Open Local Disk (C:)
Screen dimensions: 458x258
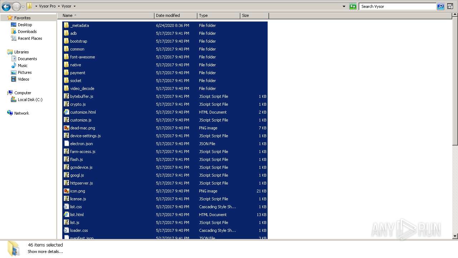click(x=30, y=100)
